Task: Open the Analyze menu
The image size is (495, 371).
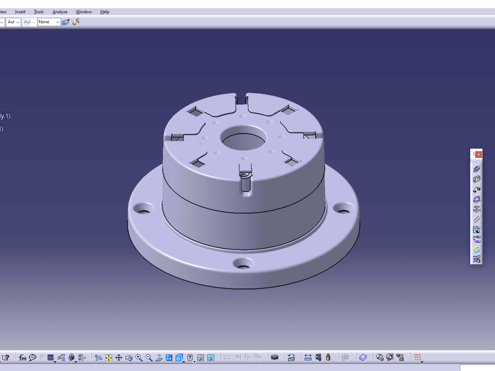Action: click(60, 12)
